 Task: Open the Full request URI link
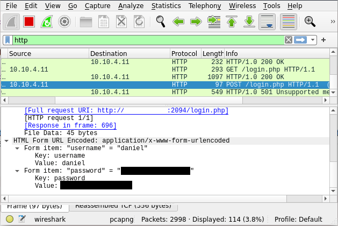point(126,110)
